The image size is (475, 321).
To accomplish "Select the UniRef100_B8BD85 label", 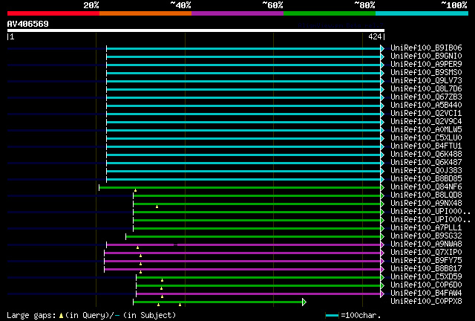I will coord(426,178).
